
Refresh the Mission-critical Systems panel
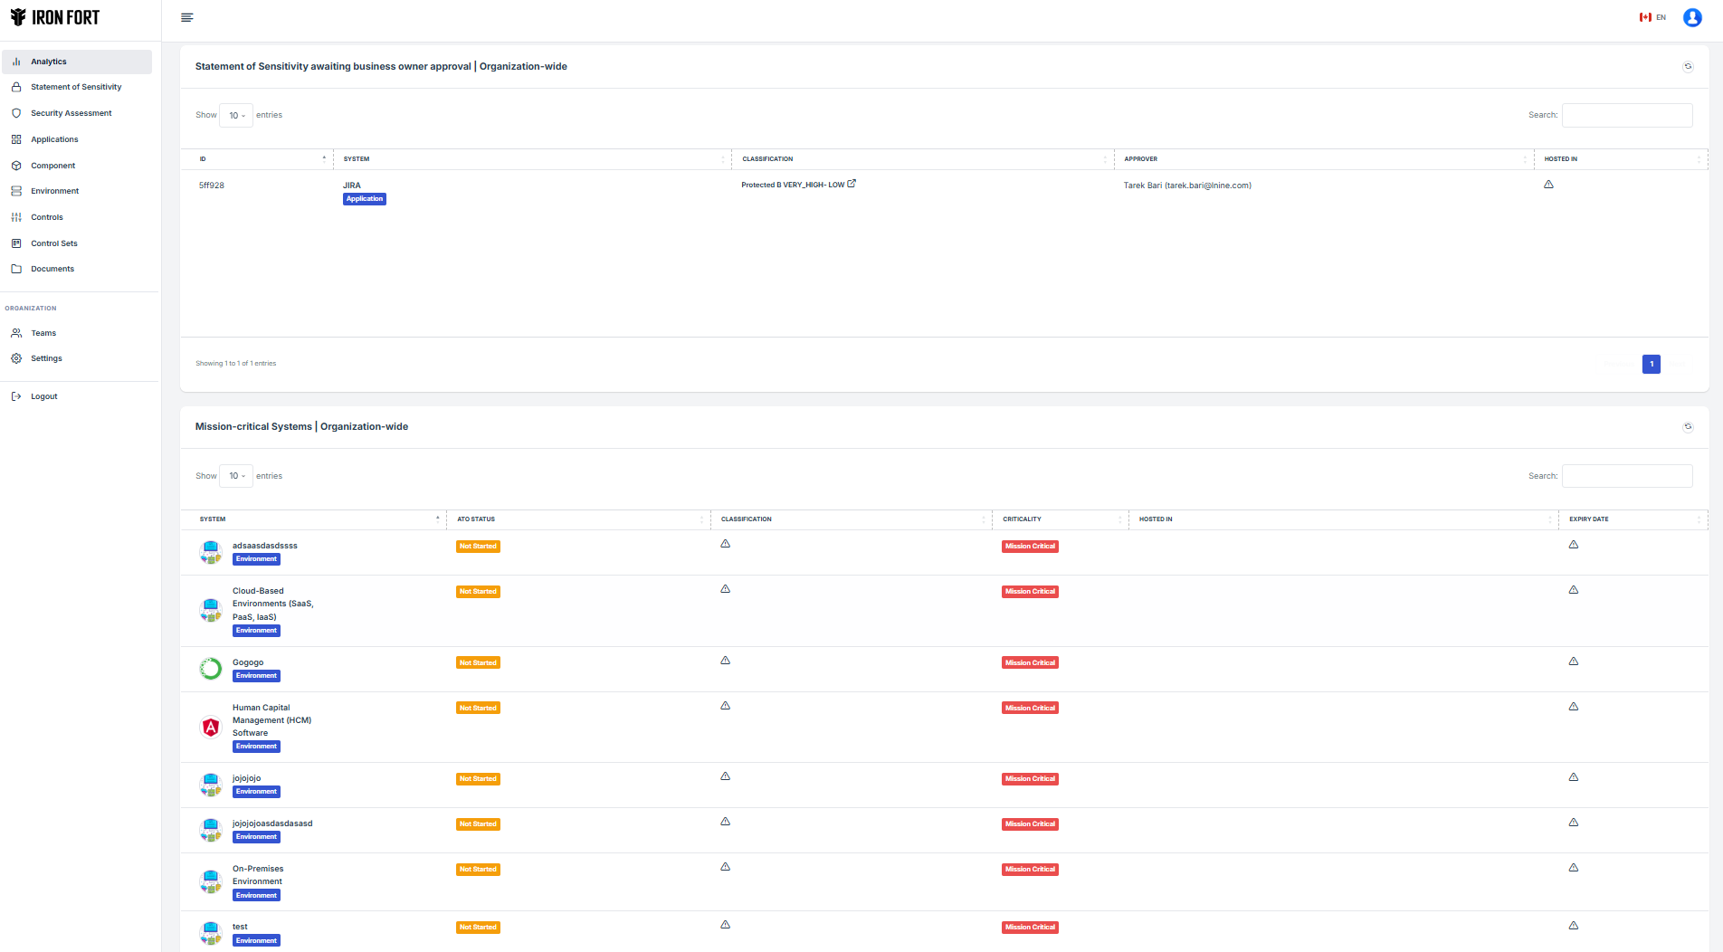pos(1688,426)
